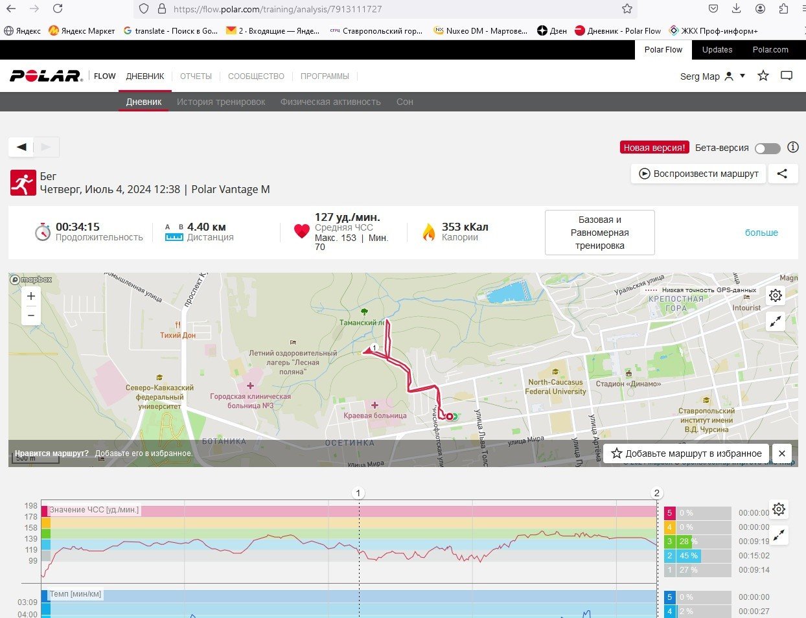
Task: Open the Firefox account icon
Action: click(760, 8)
